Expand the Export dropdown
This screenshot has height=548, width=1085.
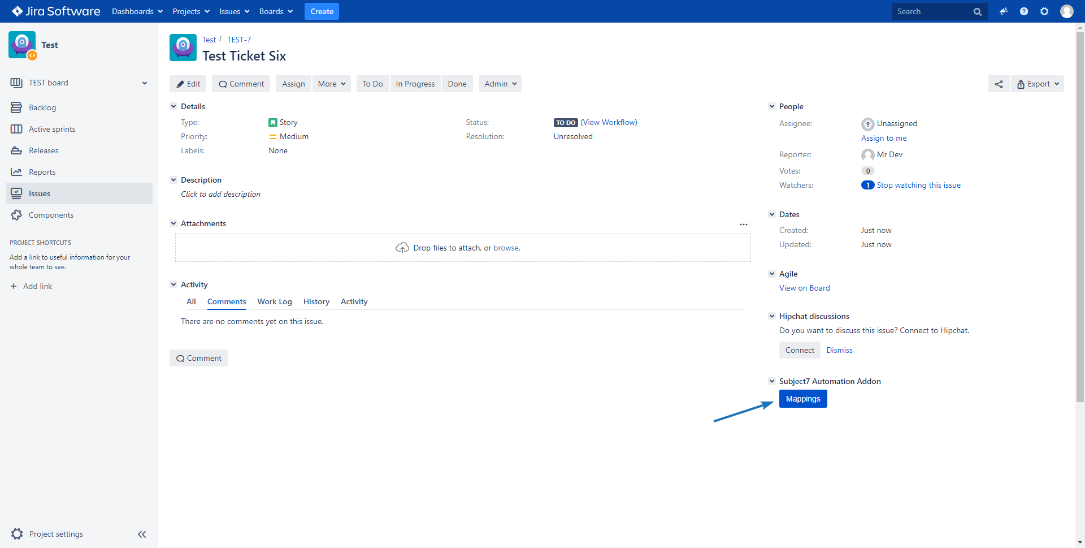tap(1038, 84)
